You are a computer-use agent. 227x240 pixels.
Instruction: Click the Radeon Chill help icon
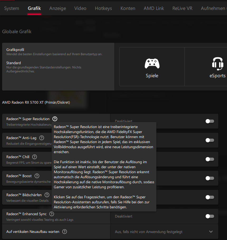point(35,157)
